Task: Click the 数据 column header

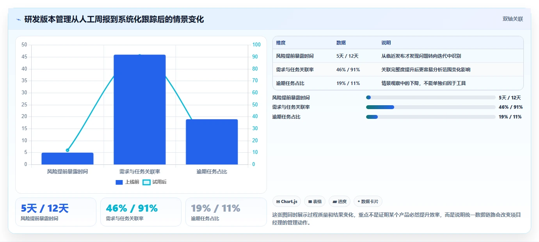Action: [341, 43]
